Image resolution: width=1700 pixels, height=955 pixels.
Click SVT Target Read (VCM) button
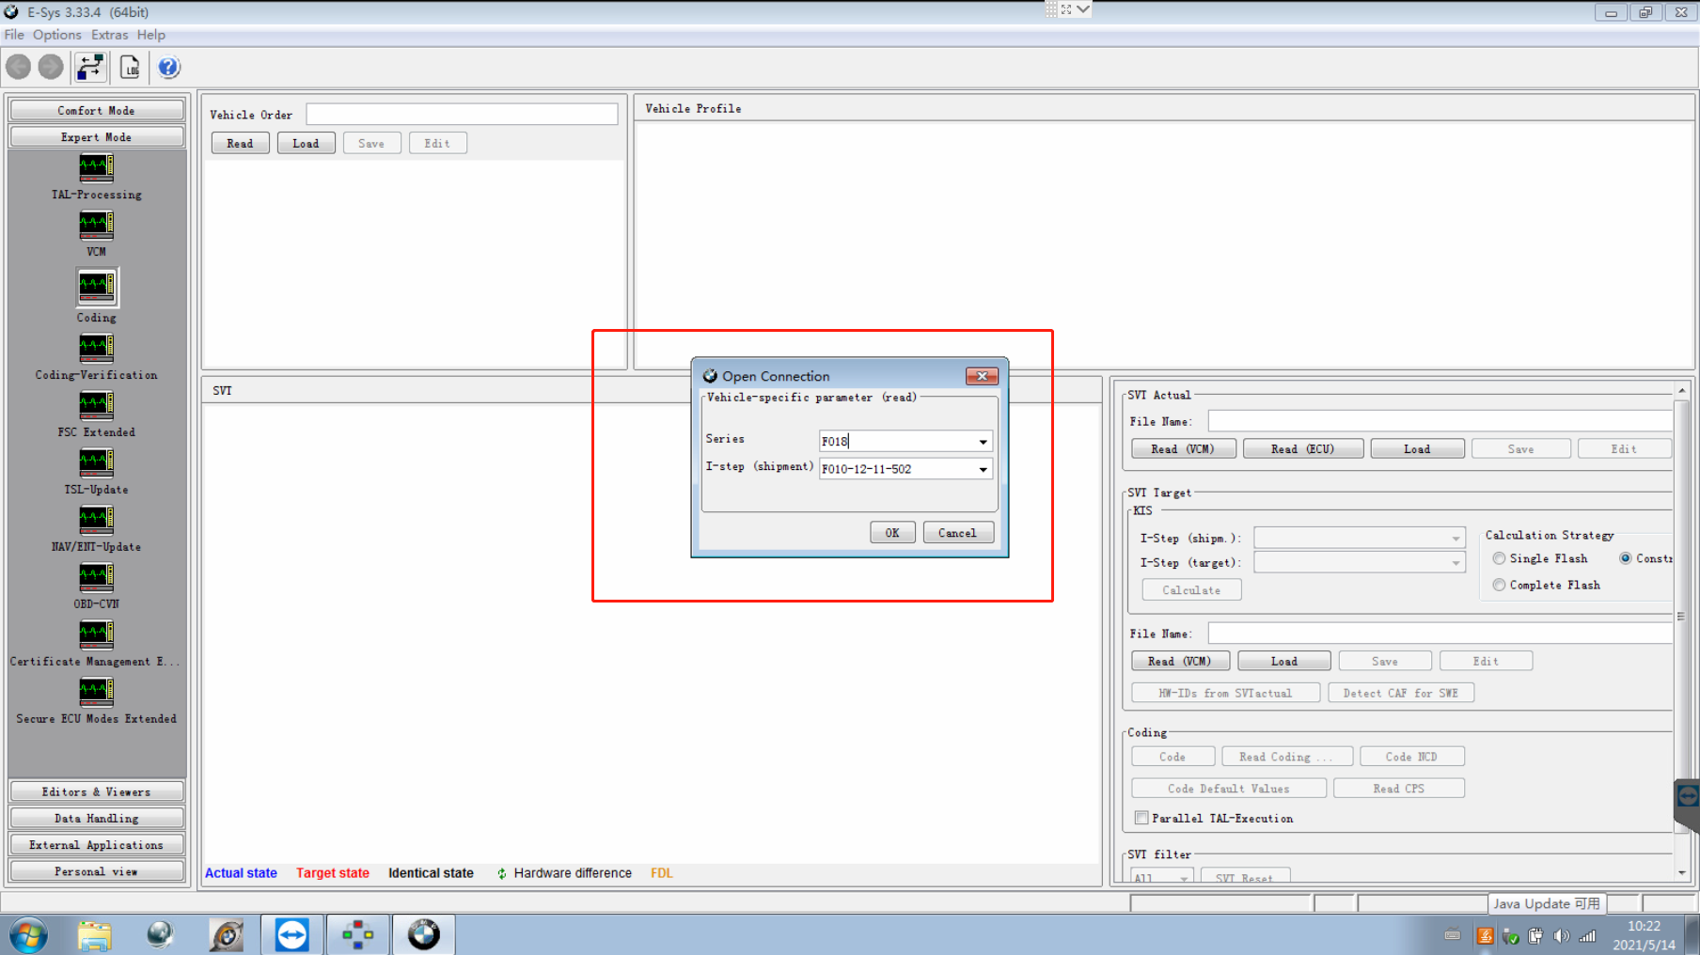pos(1179,661)
